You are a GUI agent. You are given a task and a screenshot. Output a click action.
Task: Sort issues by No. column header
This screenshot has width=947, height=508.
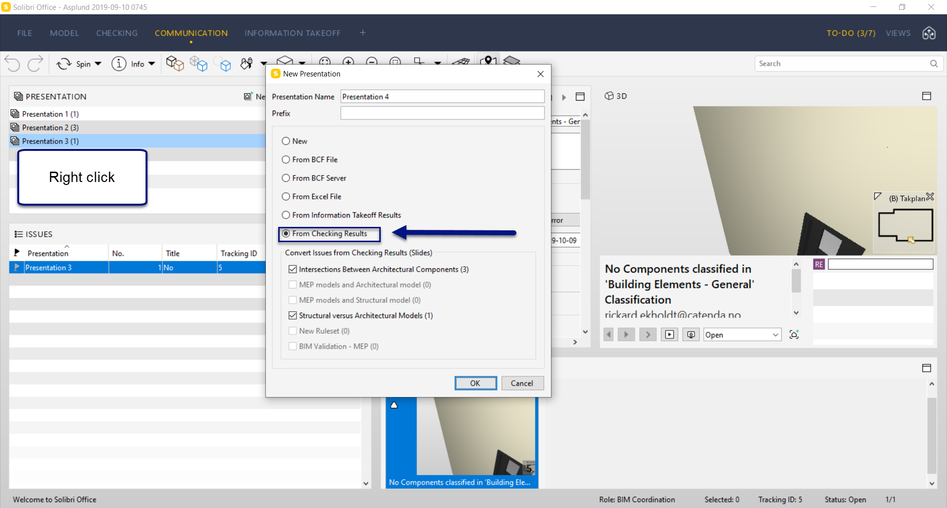(135, 253)
